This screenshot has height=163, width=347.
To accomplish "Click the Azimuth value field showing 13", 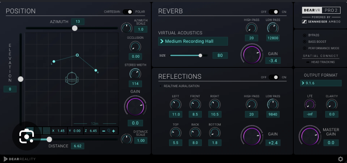I will (x=78, y=22).
